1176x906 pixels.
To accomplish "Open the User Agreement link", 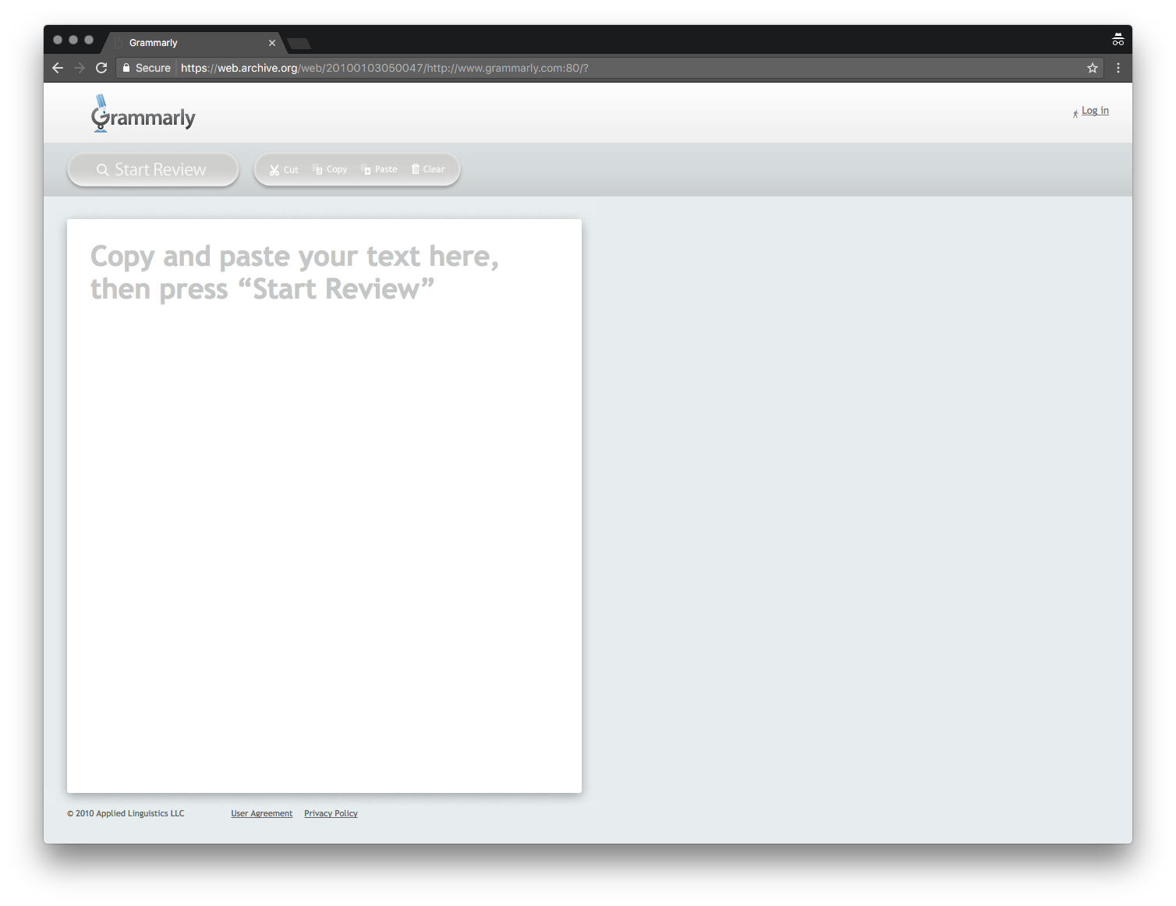I will click(262, 813).
